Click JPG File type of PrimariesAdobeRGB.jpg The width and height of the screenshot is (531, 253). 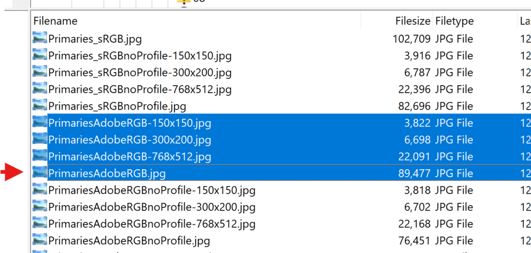(454, 174)
